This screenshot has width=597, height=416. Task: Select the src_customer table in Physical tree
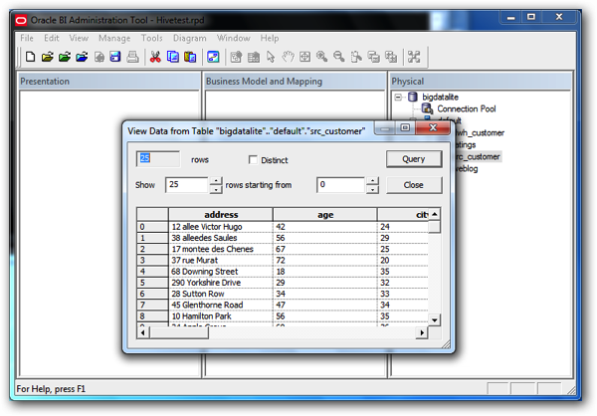tap(479, 156)
